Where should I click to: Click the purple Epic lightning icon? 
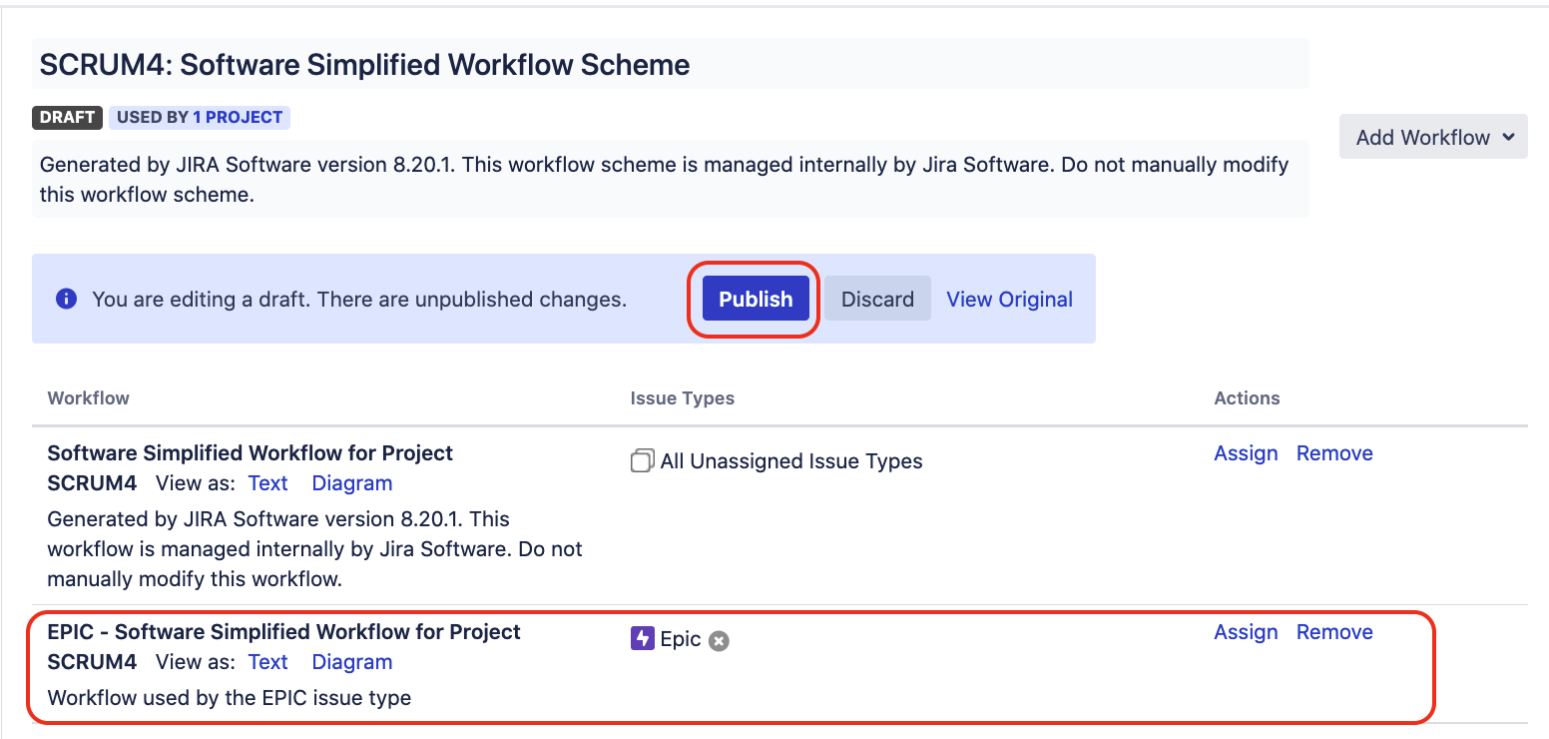(x=642, y=639)
